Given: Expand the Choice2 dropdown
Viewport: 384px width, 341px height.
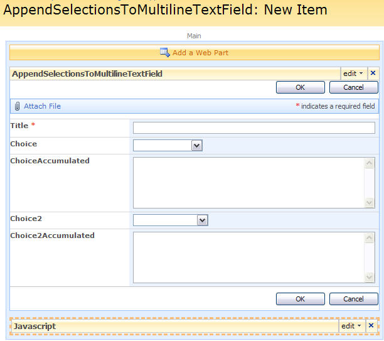Looking at the screenshot, I should tap(202, 220).
